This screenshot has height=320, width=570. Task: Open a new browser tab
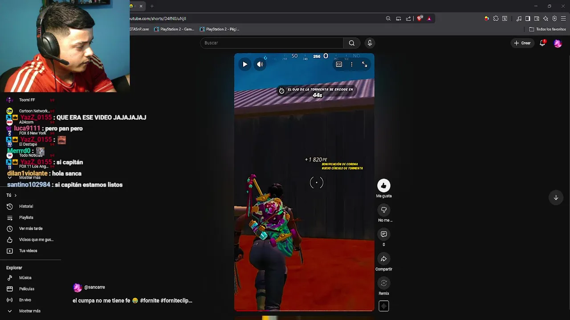[x=152, y=6]
